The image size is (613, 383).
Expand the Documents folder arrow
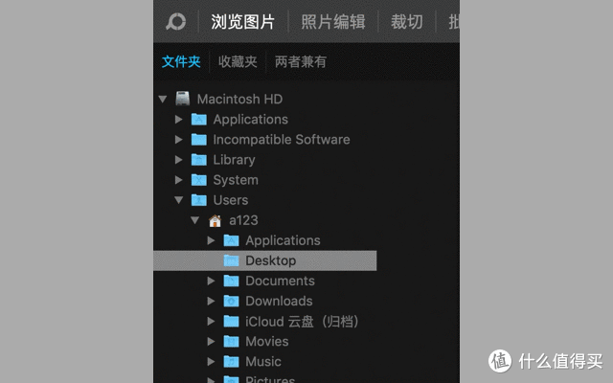(211, 281)
